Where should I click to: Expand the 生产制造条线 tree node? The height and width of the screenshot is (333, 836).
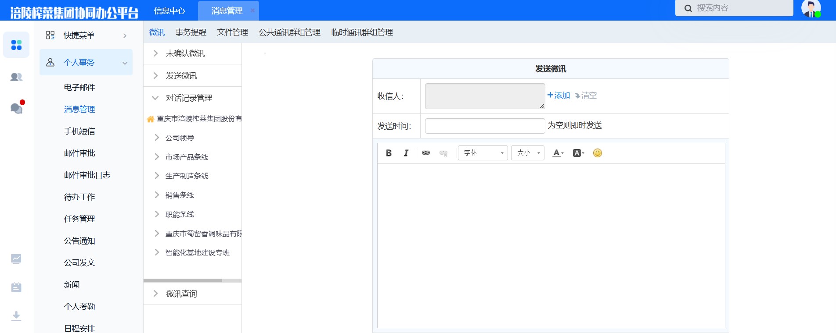click(157, 176)
